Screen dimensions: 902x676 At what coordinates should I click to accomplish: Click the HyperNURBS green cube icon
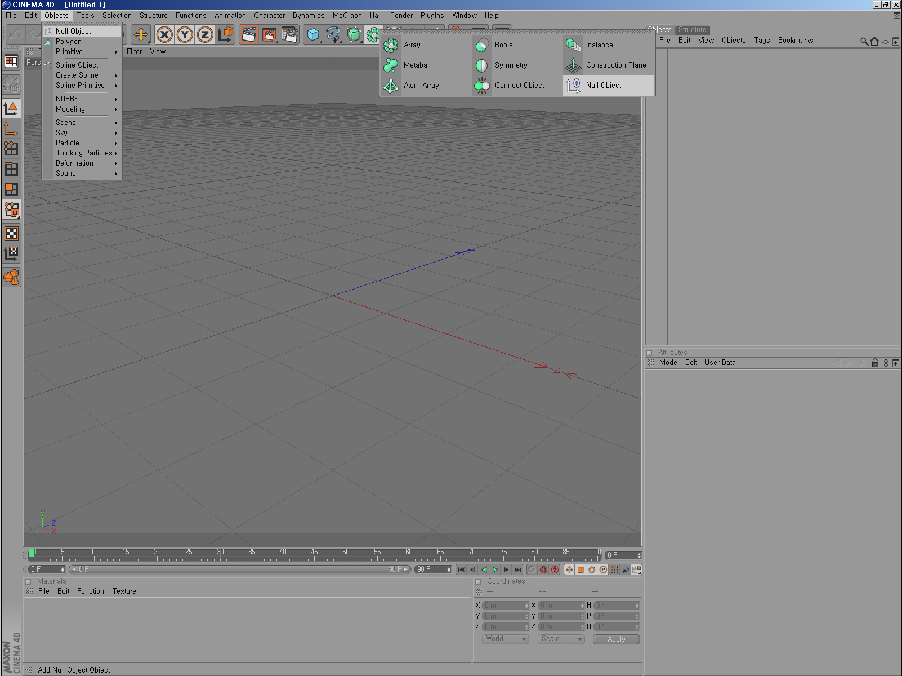click(x=354, y=35)
